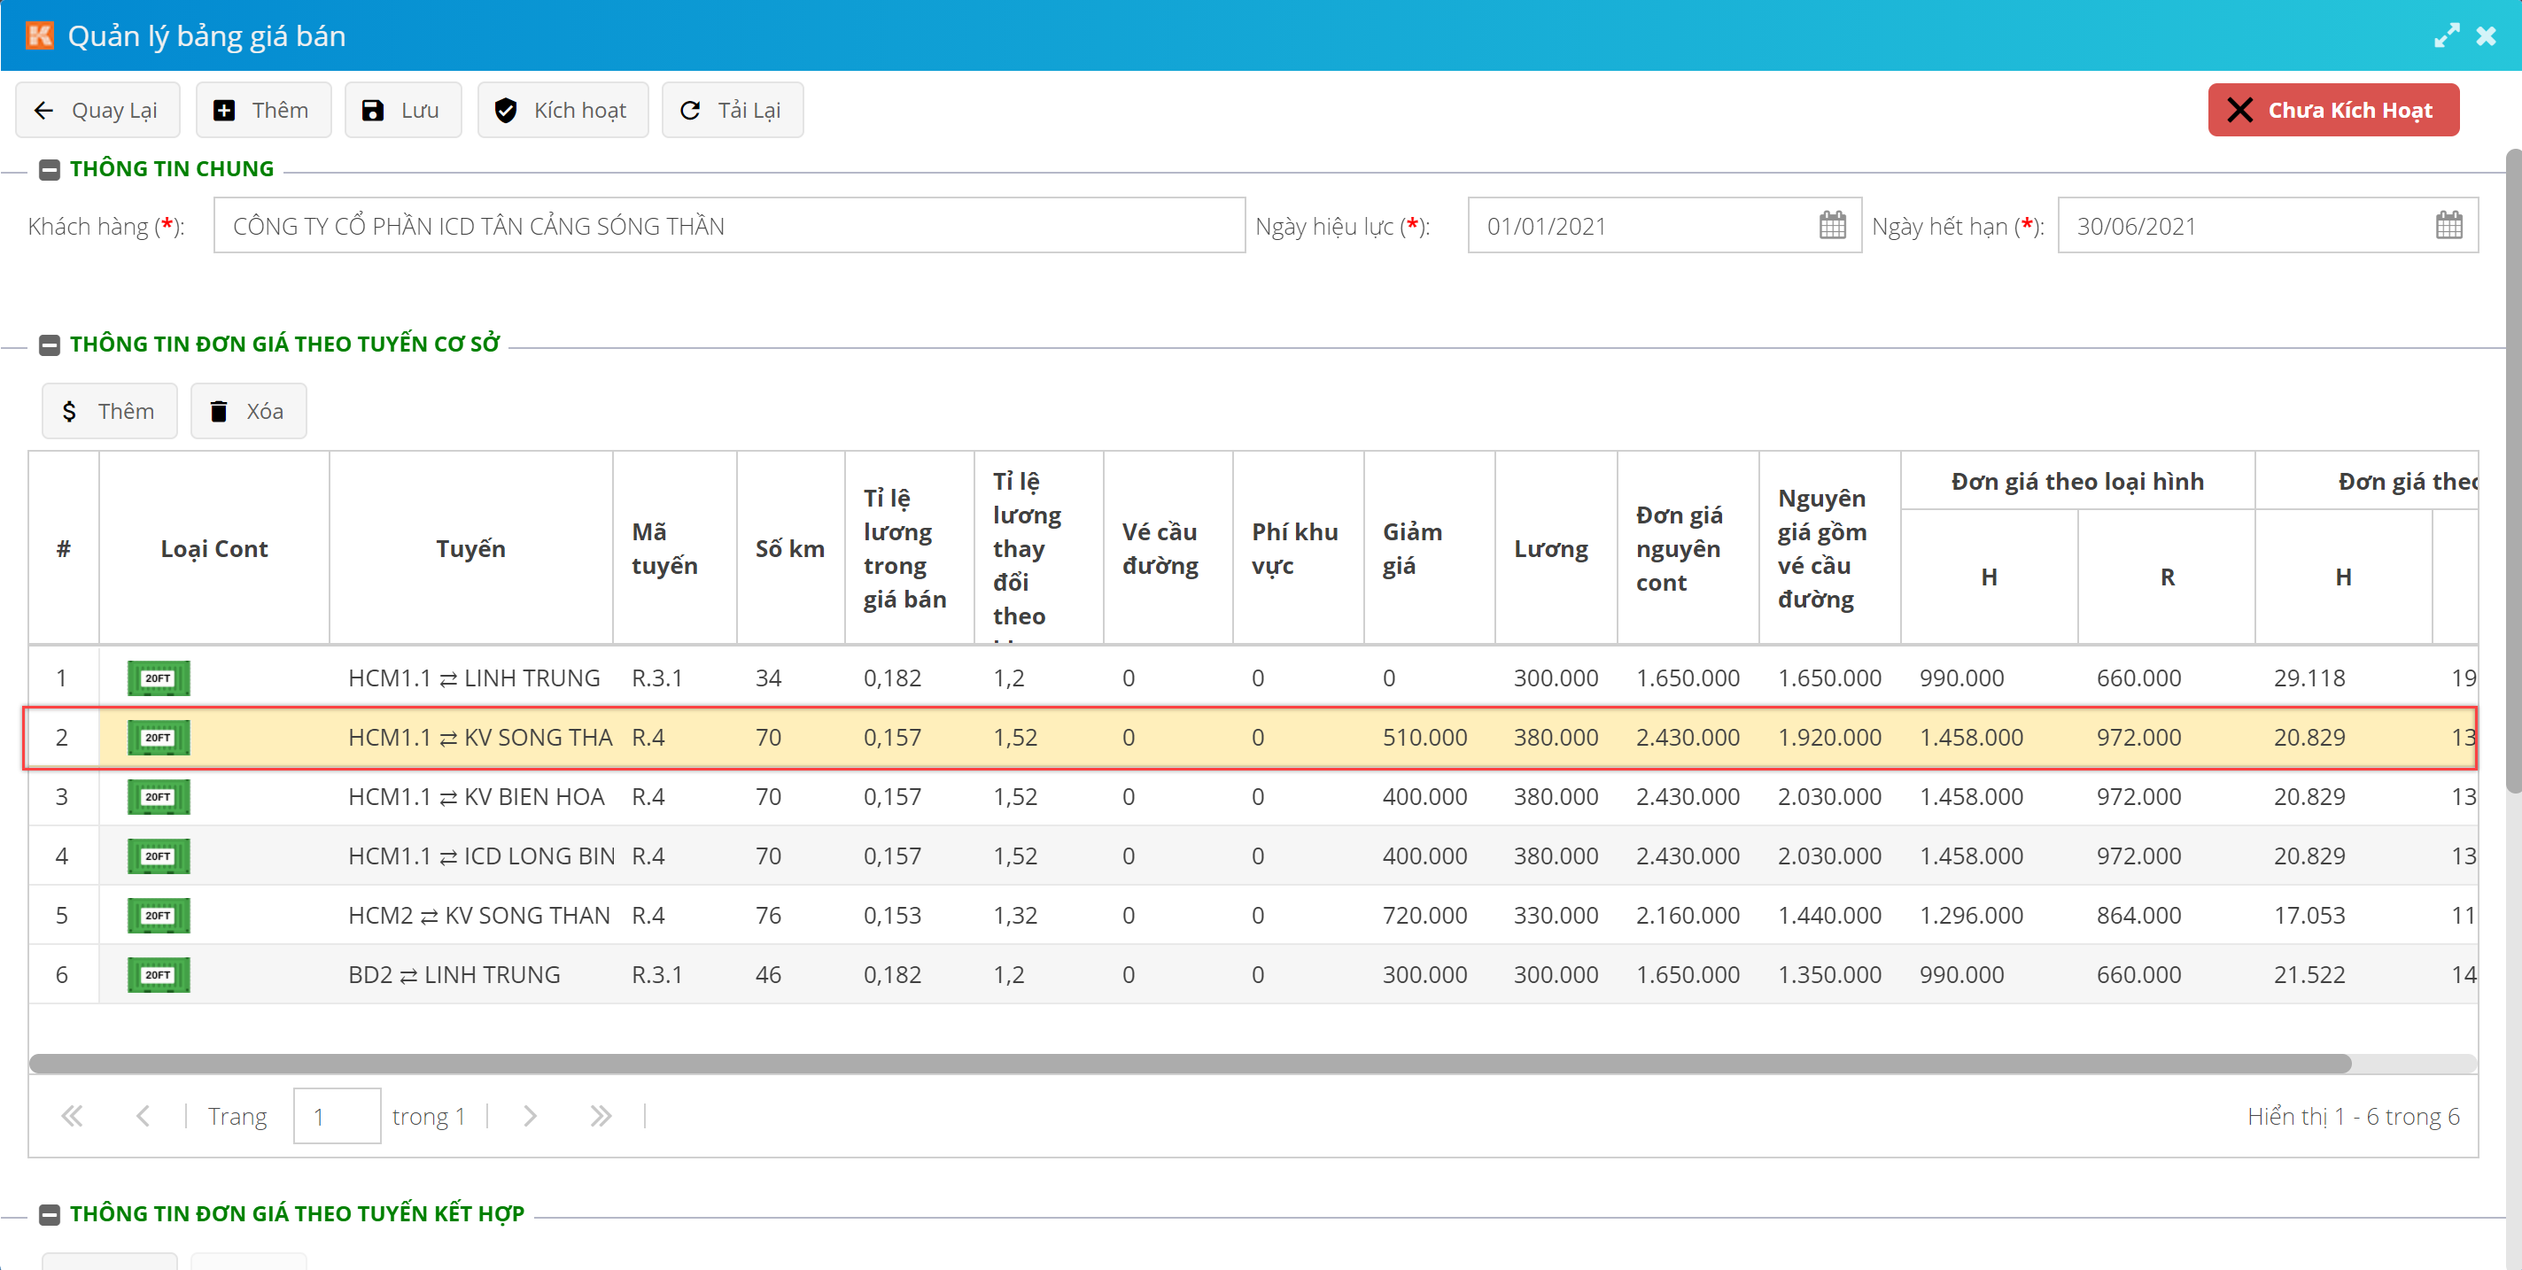Image resolution: width=2522 pixels, height=1270 pixels.
Task: Click the Lưu save button
Action: pos(402,110)
